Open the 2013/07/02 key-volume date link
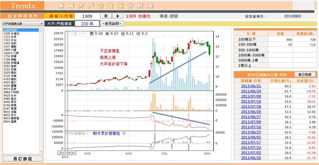The height and width of the screenshot is (165, 319). (251, 153)
